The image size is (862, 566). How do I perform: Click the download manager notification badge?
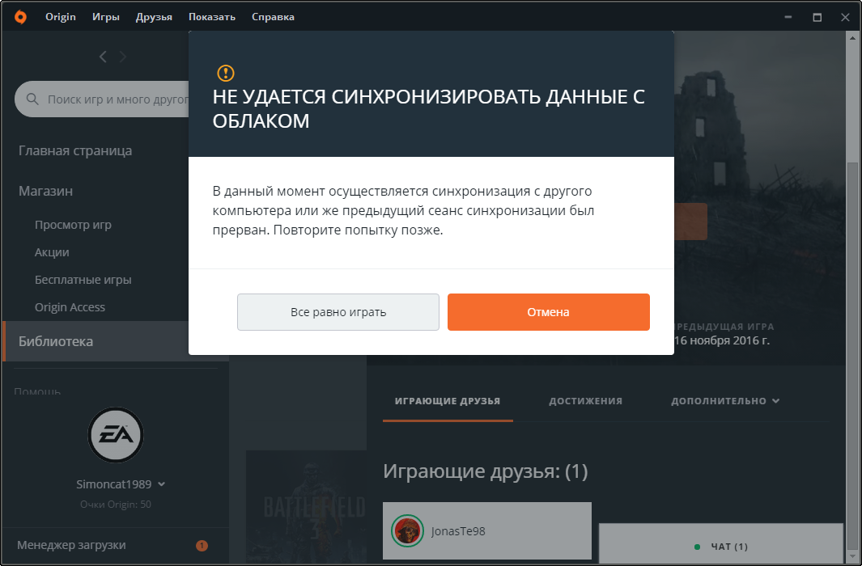click(x=202, y=545)
